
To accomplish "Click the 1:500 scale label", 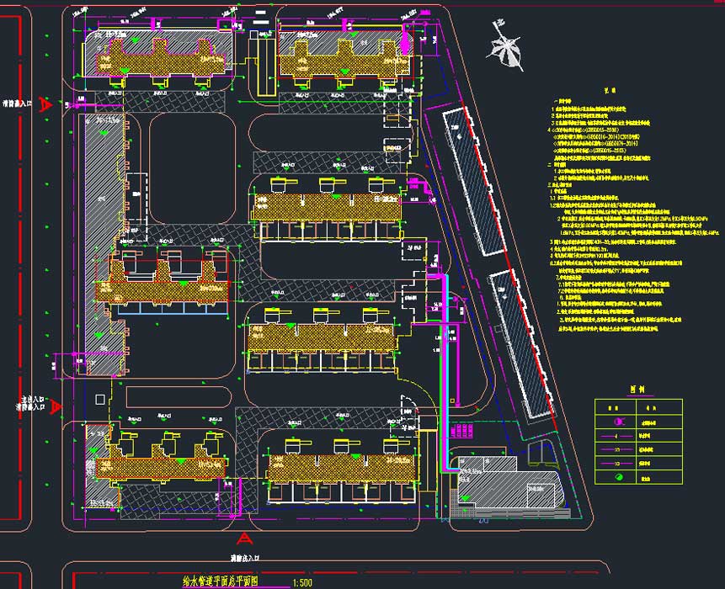I will (x=301, y=582).
